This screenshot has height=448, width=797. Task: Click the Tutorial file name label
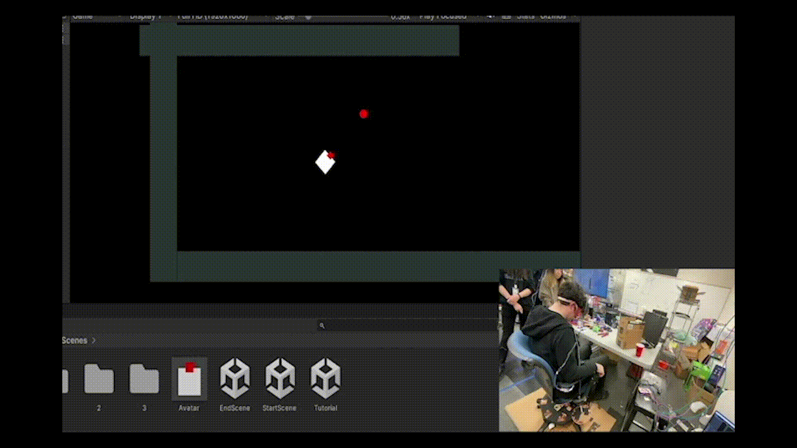pyautogui.click(x=326, y=408)
